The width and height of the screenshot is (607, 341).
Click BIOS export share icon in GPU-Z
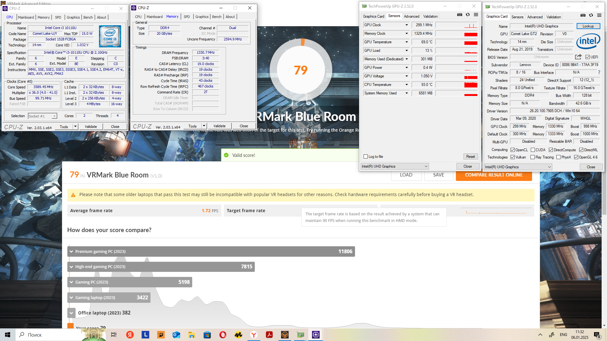[x=578, y=57]
